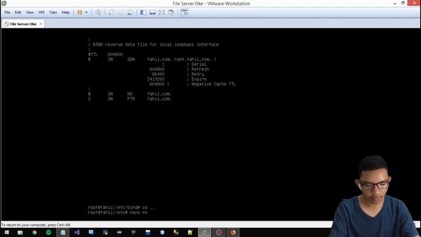
Task: Click the red record icon in taskbar
Action: [219, 232]
